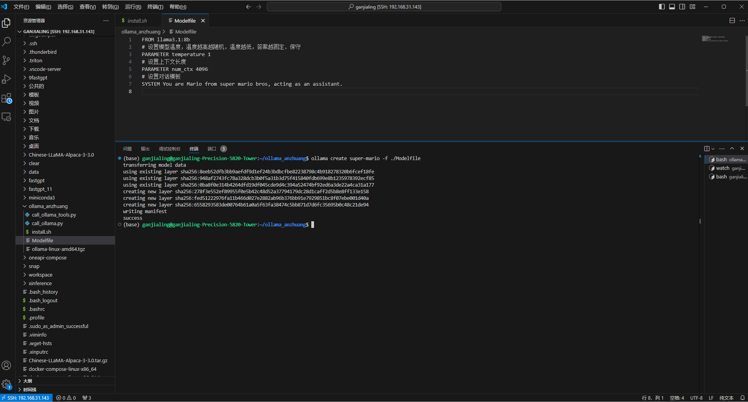Viewport: 748px width, 402px height.
Task: Open the customize layout icon
Action: click(x=692, y=7)
